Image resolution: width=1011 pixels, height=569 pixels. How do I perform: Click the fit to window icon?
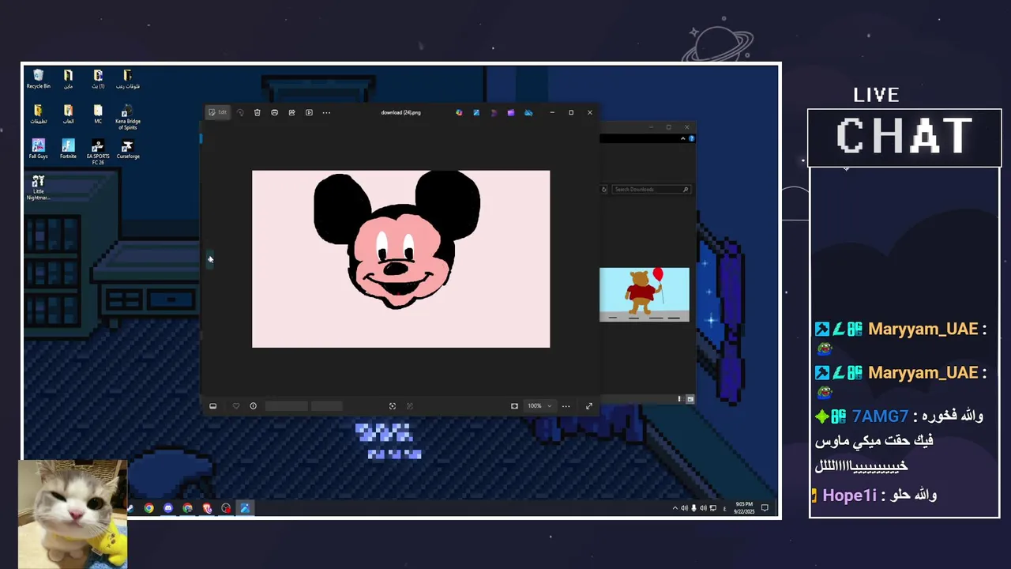click(514, 406)
